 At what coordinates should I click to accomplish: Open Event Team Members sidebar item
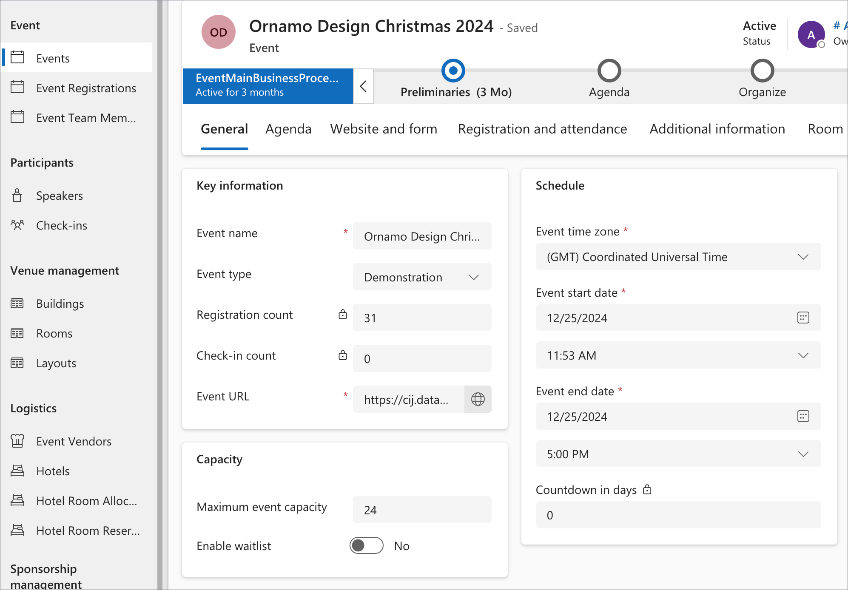77,118
